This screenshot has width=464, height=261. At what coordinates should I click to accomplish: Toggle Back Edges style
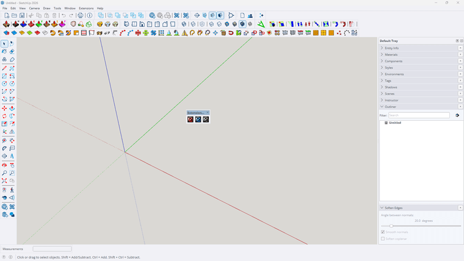coord(194,24)
